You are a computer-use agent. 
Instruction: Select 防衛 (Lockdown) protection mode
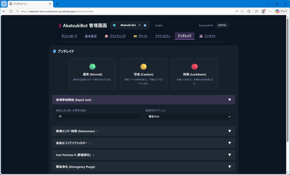click(x=195, y=73)
